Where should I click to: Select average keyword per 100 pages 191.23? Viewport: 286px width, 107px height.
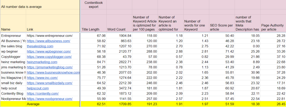(x=145, y=104)
